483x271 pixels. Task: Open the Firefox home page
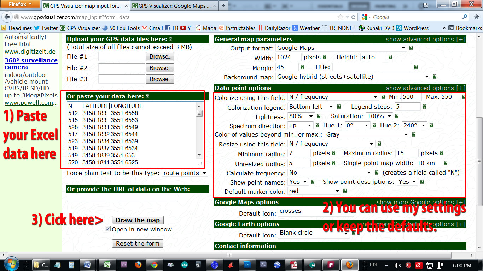tap(476, 17)
